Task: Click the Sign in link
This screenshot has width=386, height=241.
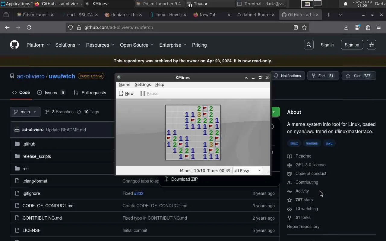Action: pyautogui.click(x=327, y=45)
